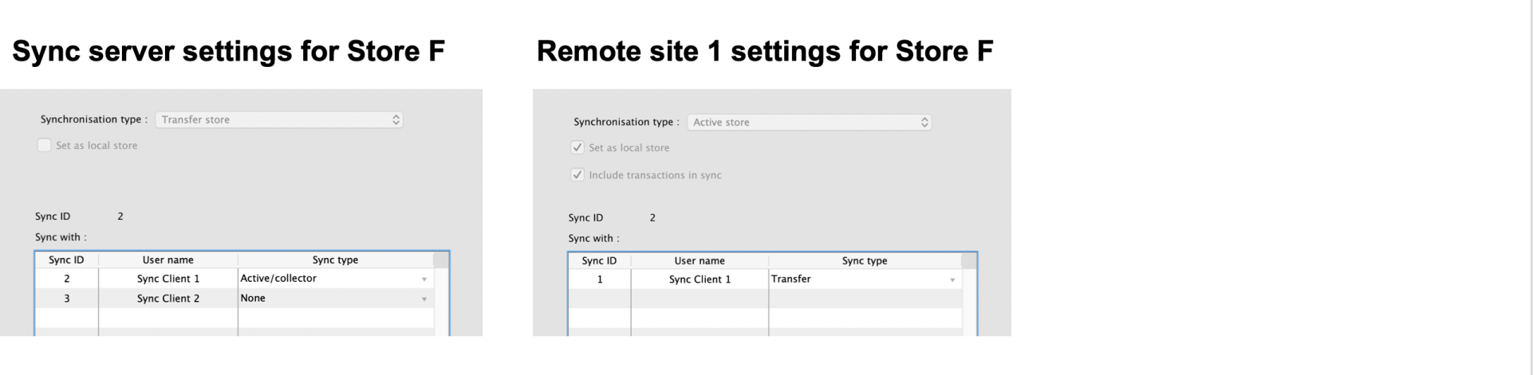
Task: Click the remote site table's vertical scrollbar
Action: point(969,303)
